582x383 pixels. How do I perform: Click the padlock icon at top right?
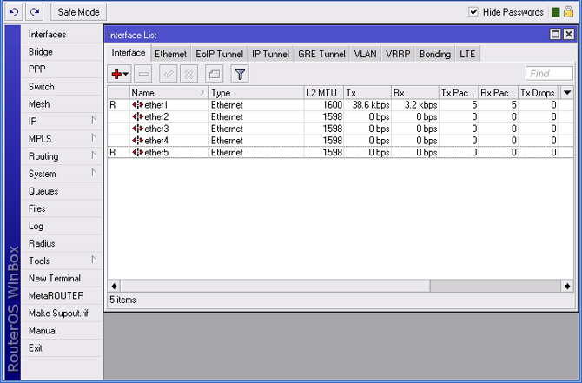(569, 12)
